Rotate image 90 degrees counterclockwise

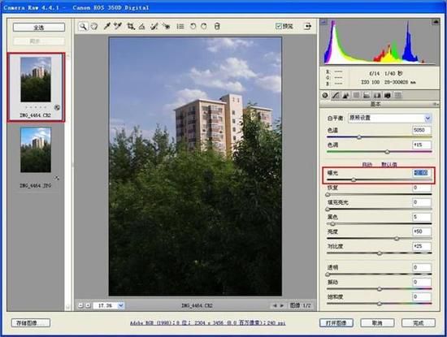point(193,27)
